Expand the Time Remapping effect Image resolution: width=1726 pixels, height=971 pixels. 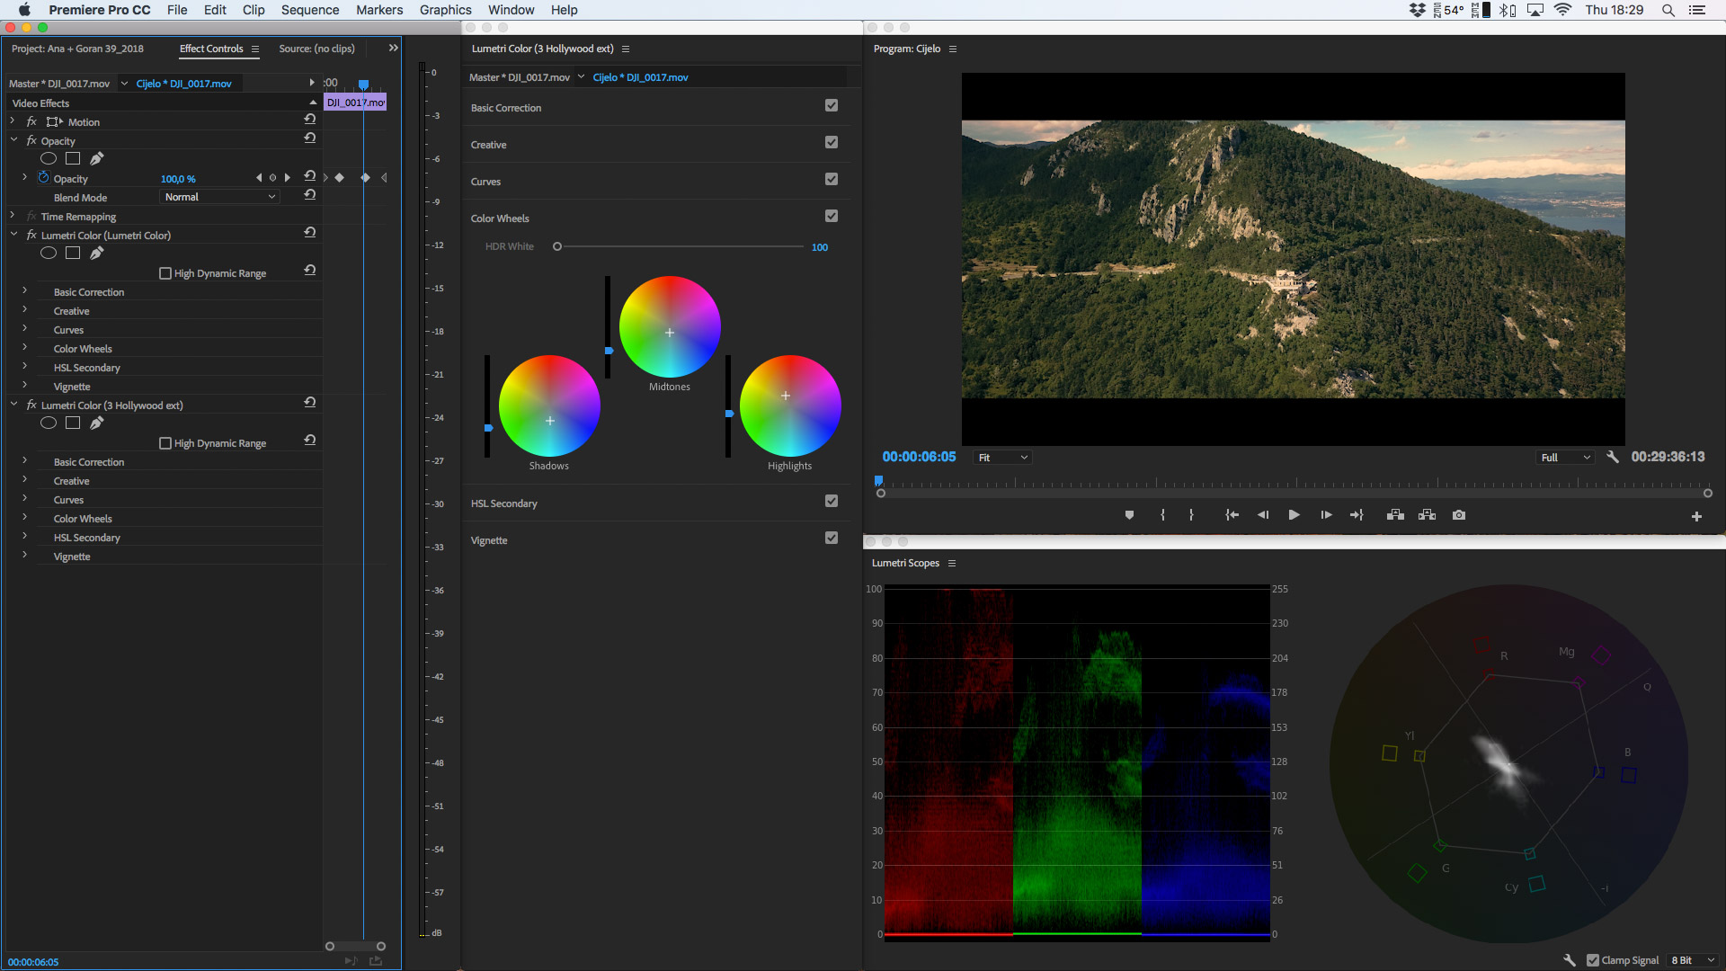13,216
